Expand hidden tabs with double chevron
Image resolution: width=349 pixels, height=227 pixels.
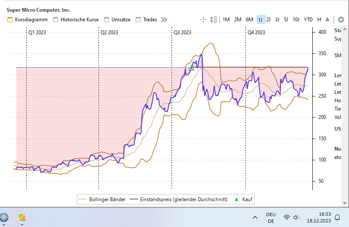[164, 20]
